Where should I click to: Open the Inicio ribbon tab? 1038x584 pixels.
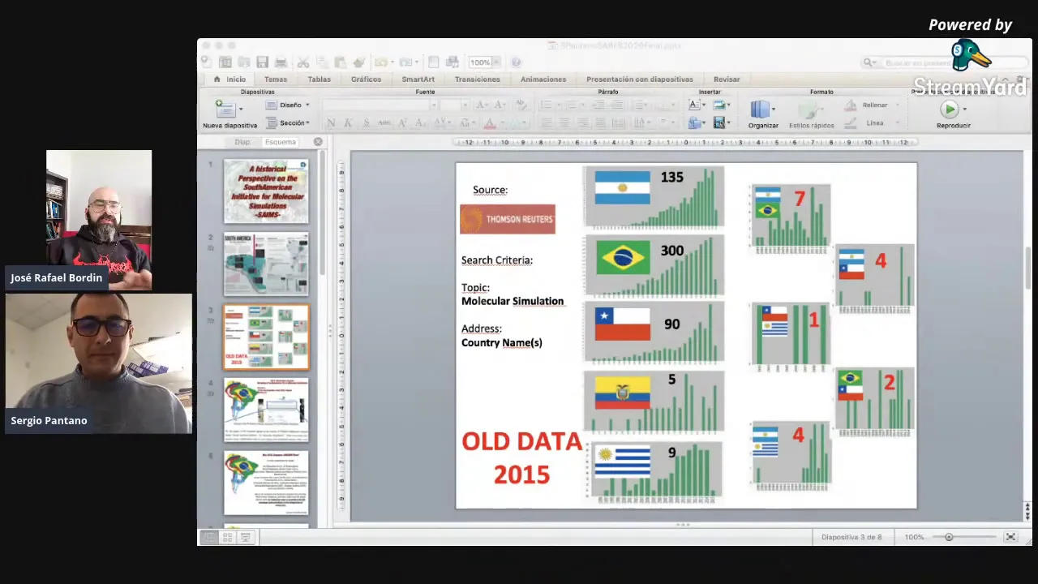coord(229,79)
